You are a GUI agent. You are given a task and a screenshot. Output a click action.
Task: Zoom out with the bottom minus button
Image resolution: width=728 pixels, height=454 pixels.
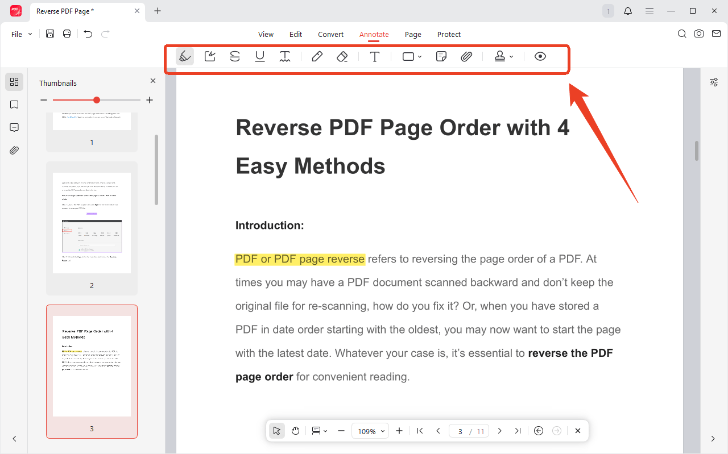(341, 431)
